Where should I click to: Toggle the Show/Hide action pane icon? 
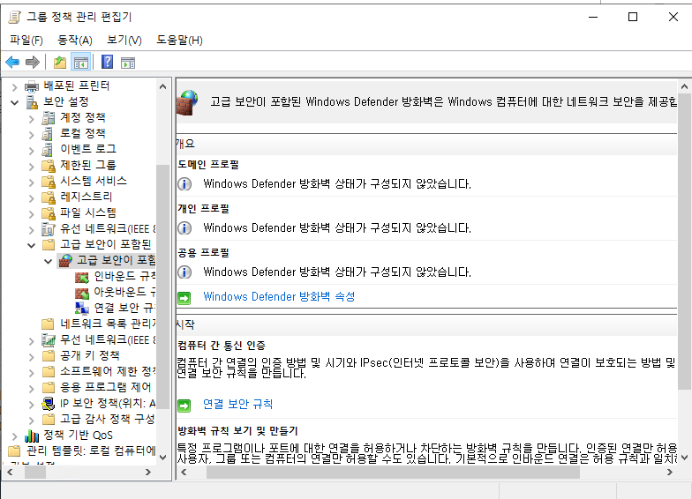[128, 63]
